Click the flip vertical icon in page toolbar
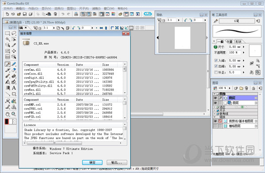 [x=106, y=28]
